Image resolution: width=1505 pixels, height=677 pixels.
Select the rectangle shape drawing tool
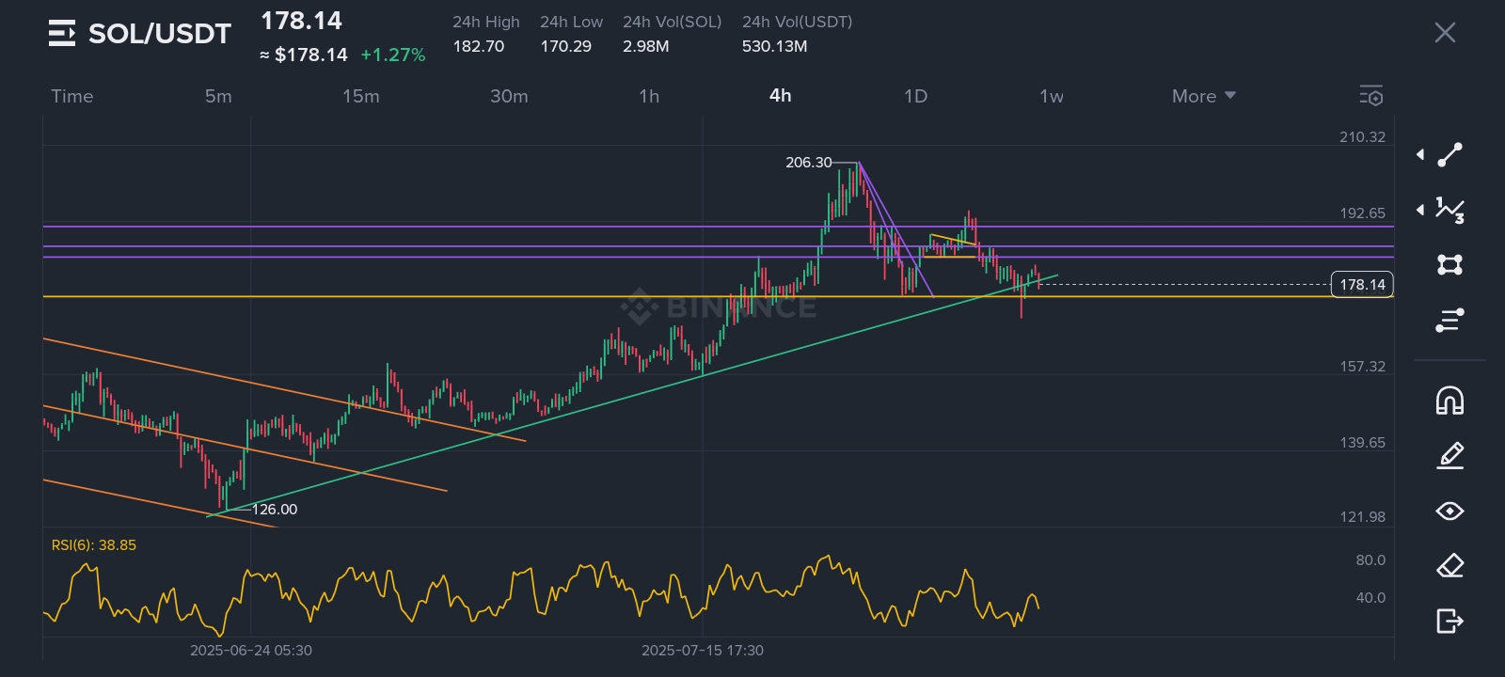(x=1450, y=264)
